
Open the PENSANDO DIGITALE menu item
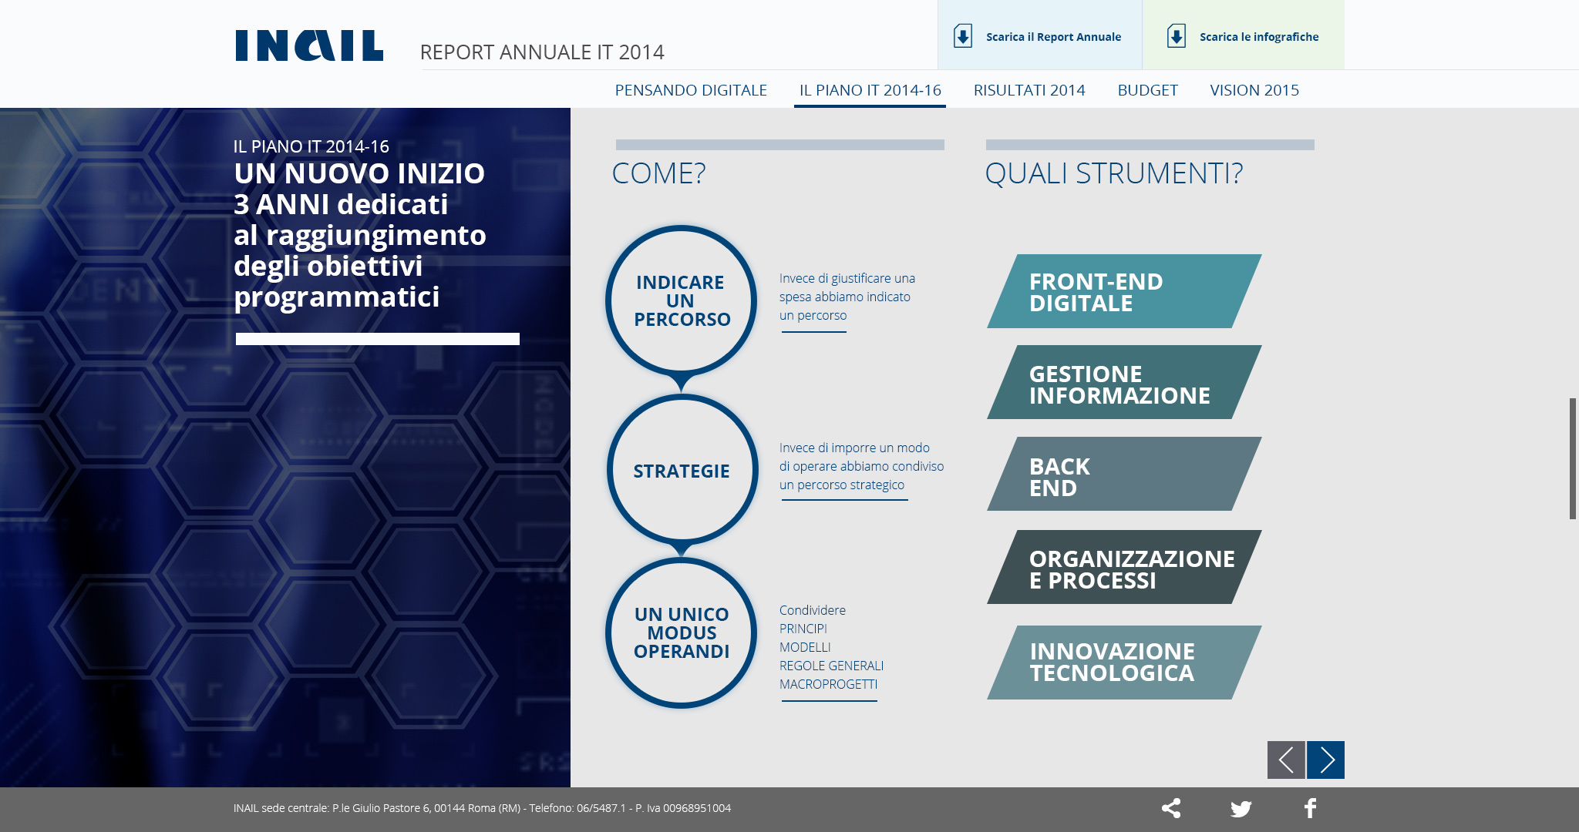pos(691,90)
